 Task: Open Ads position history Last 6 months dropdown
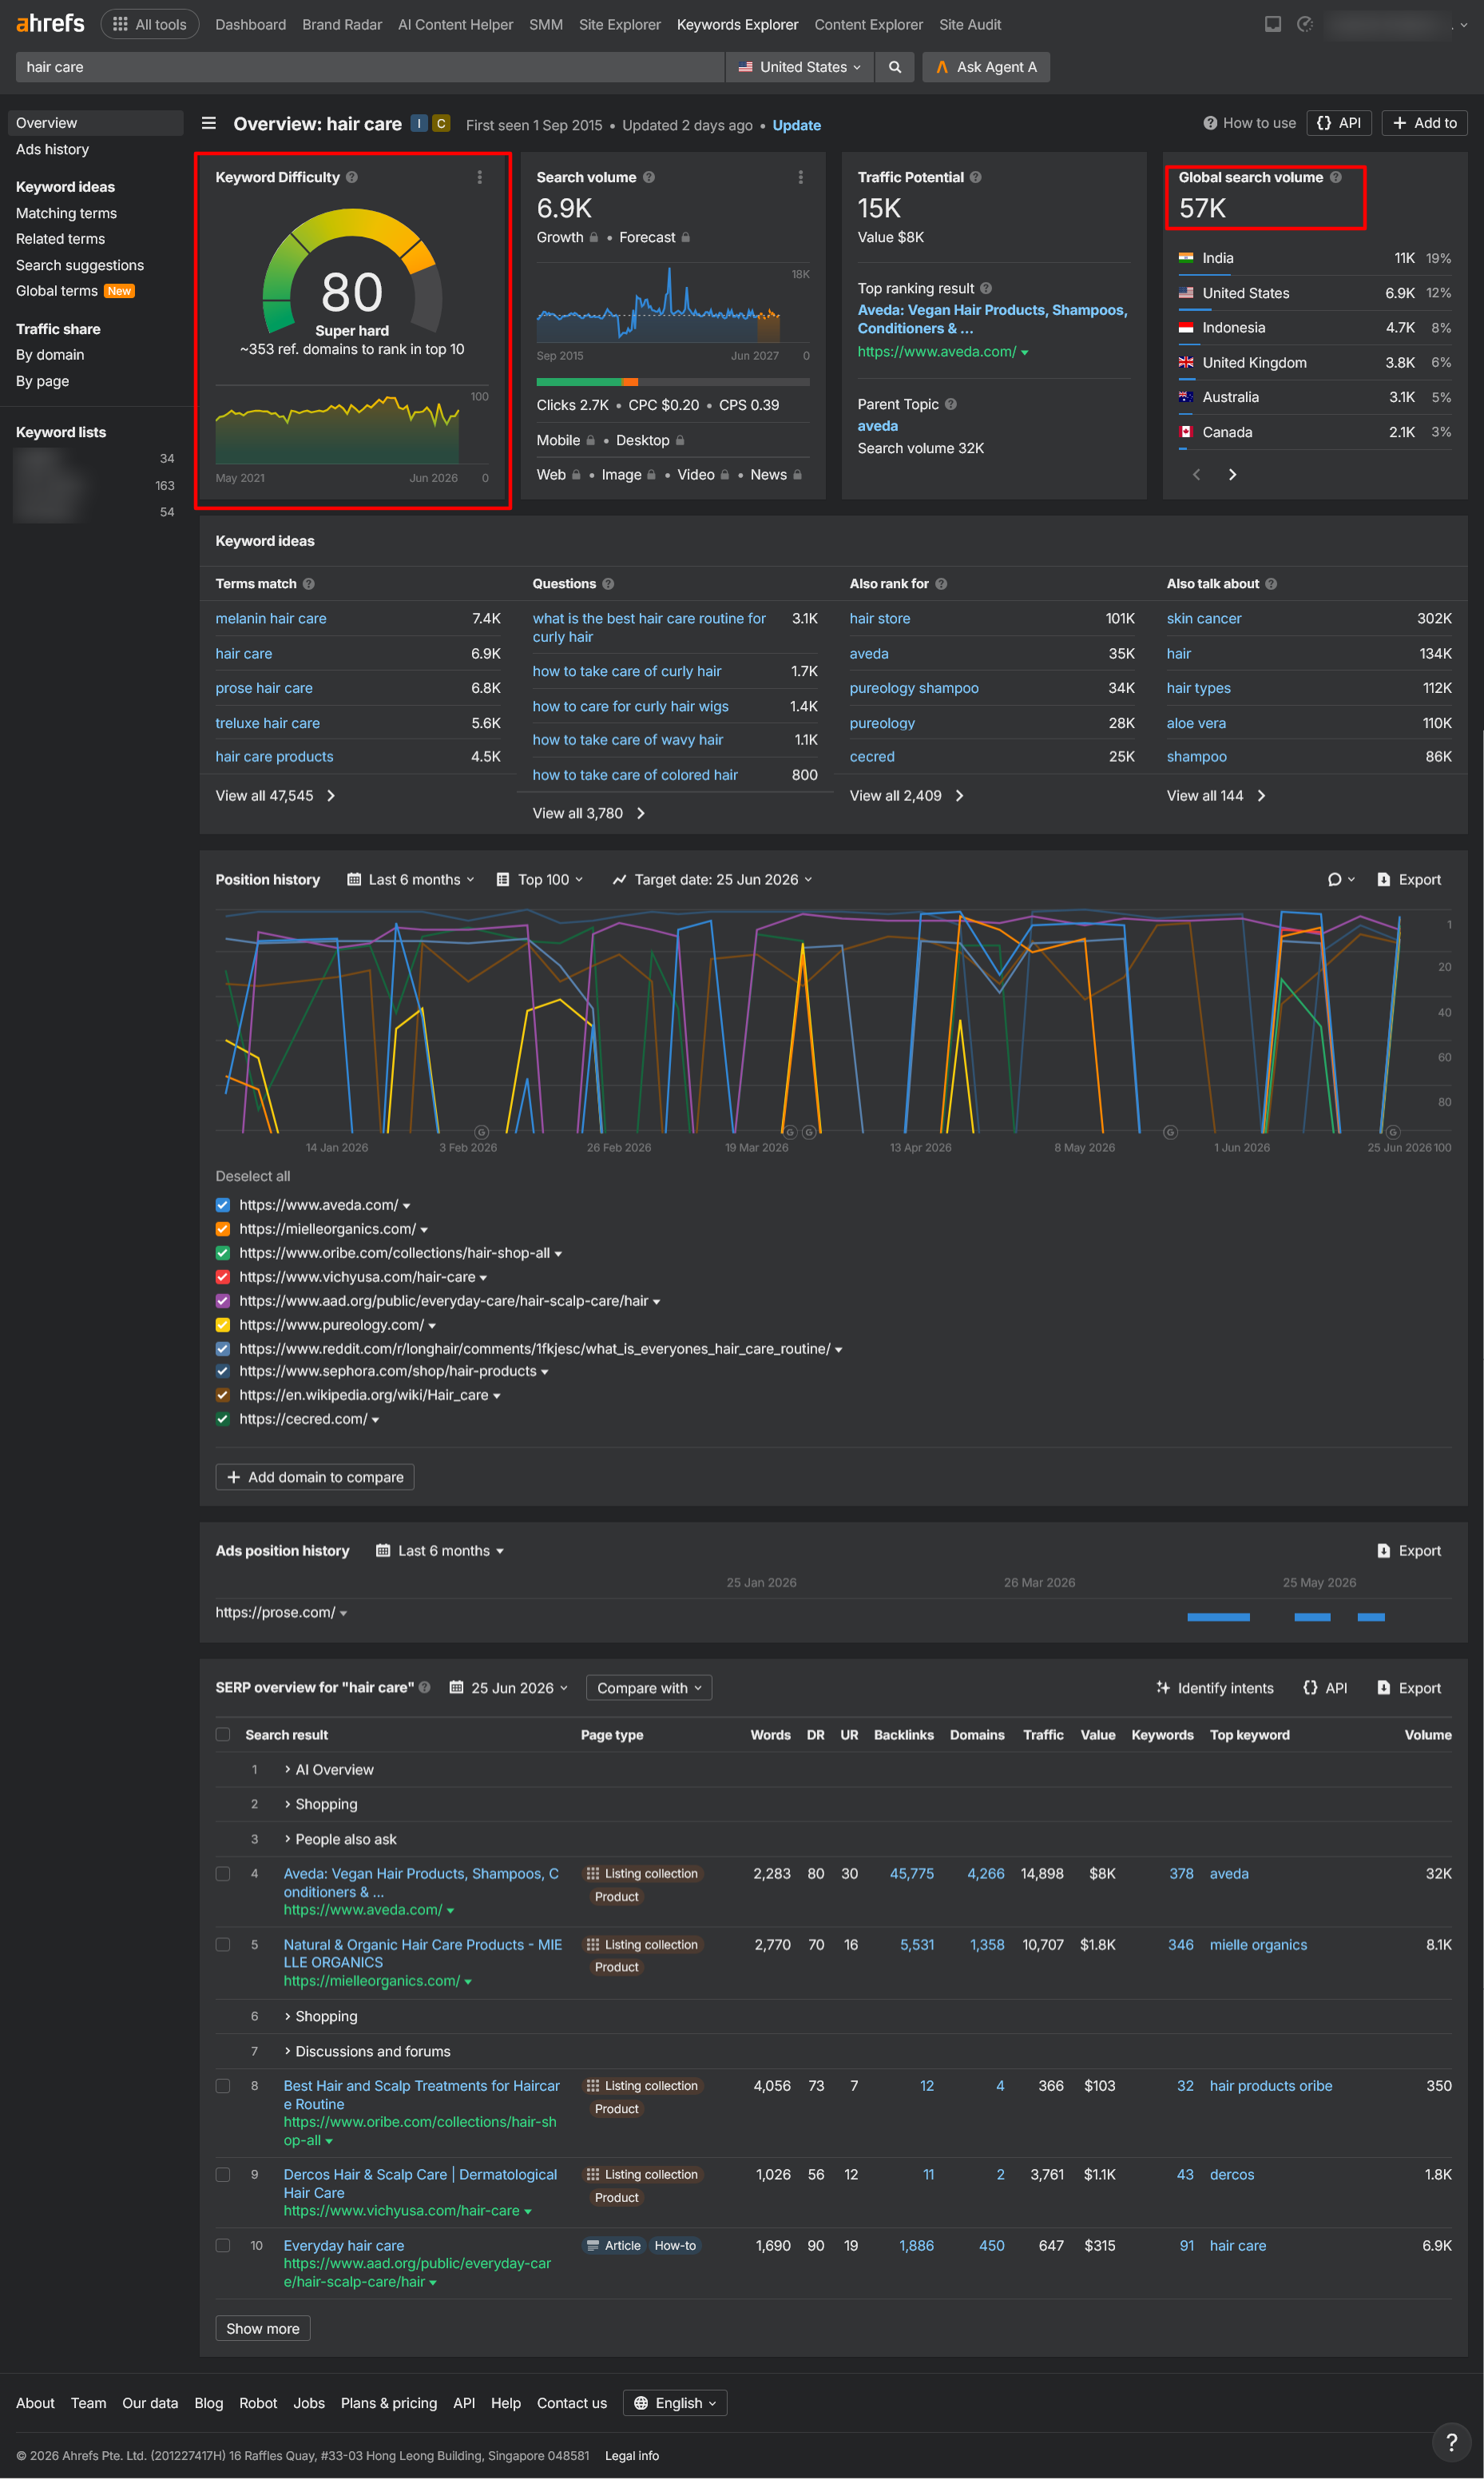[x=440, y=1550]
